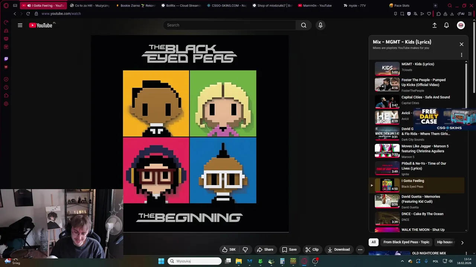Open the page translate icon in toolbar
Image resolution: width=476 pixels, height=267 pixels.
pyautogui.click(x=415, y=14)
